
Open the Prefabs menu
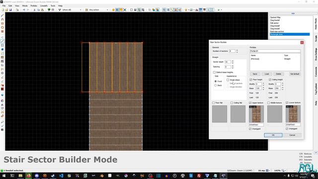coord(34,5)
